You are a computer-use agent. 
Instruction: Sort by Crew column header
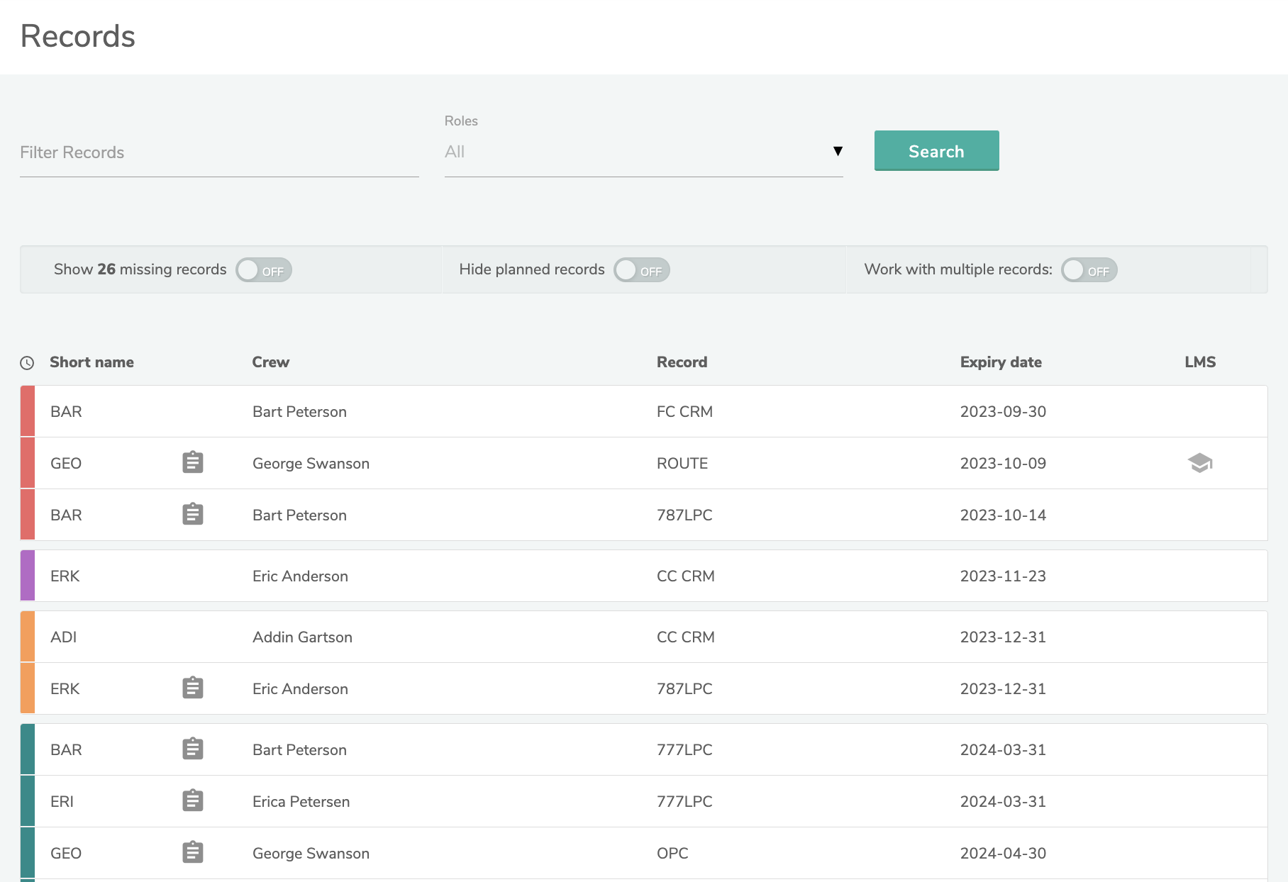[270, 362]
